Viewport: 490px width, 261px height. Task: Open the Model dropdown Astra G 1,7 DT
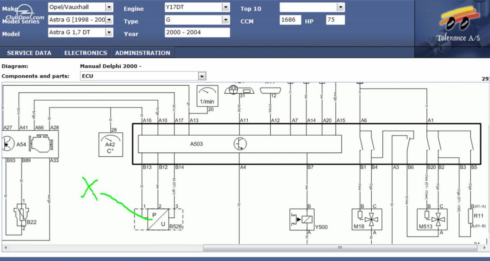(81, 32)
